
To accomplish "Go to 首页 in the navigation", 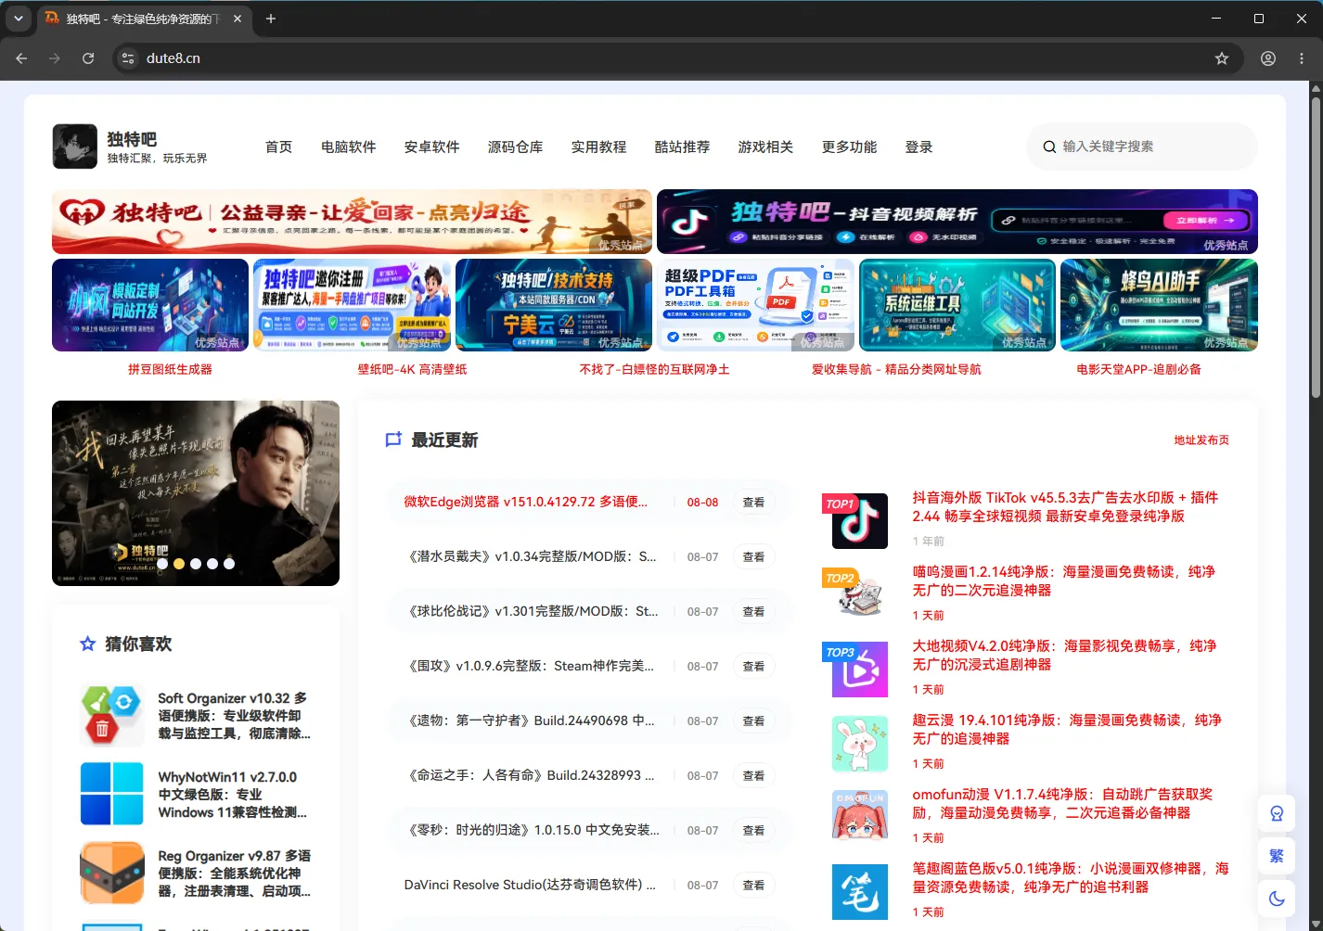I will pyautogui.click(x=278, y=147).
